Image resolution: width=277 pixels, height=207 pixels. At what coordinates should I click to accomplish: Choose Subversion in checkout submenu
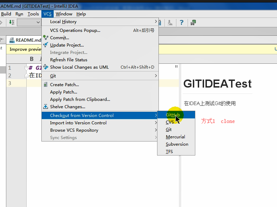pyautogui.click(x=176, y=144)
